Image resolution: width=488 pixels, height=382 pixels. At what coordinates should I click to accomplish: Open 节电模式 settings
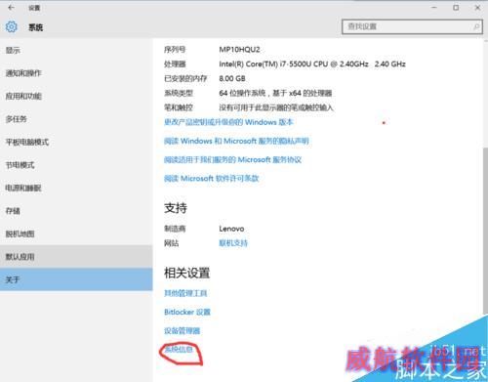tap(76, 165)
